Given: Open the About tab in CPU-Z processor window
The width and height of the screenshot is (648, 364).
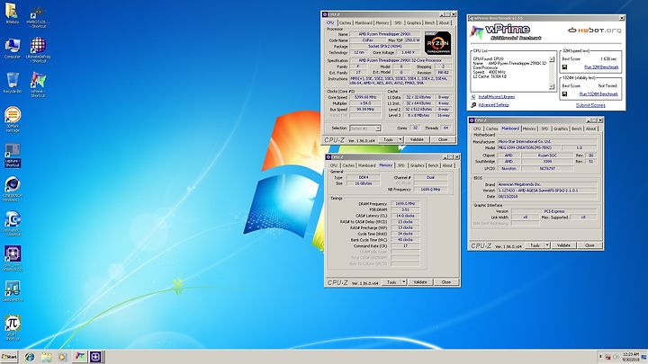Looking at the screenshot, I should pos(445,22).
